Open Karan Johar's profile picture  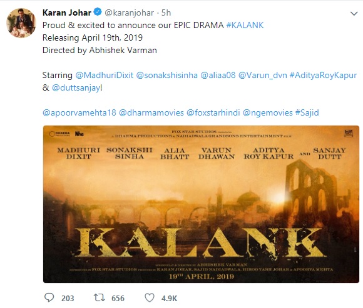21,23
